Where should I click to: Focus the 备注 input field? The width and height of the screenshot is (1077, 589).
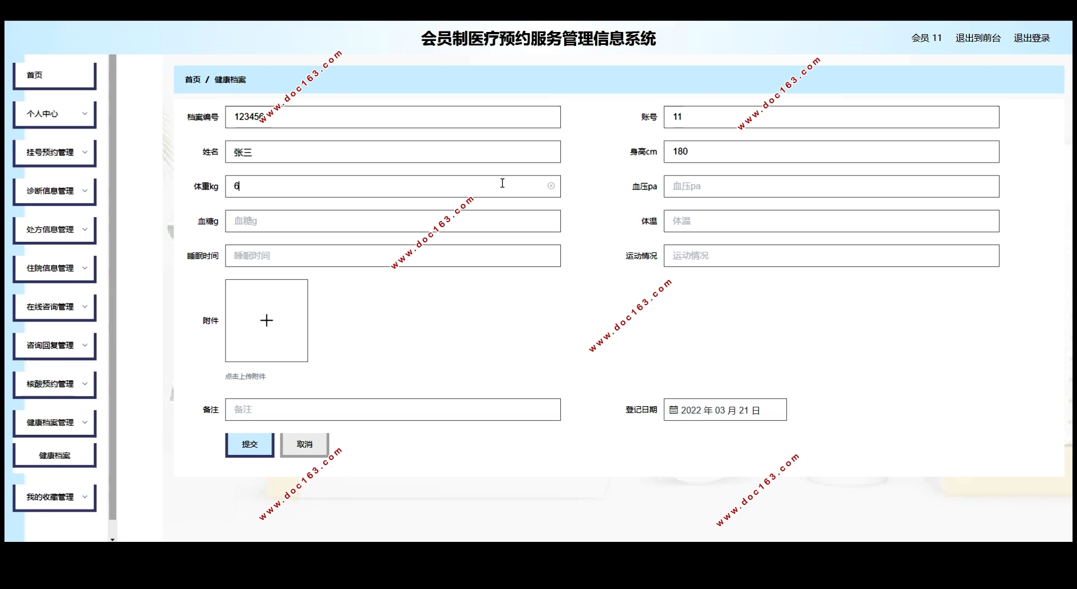(x=393, y=409)
